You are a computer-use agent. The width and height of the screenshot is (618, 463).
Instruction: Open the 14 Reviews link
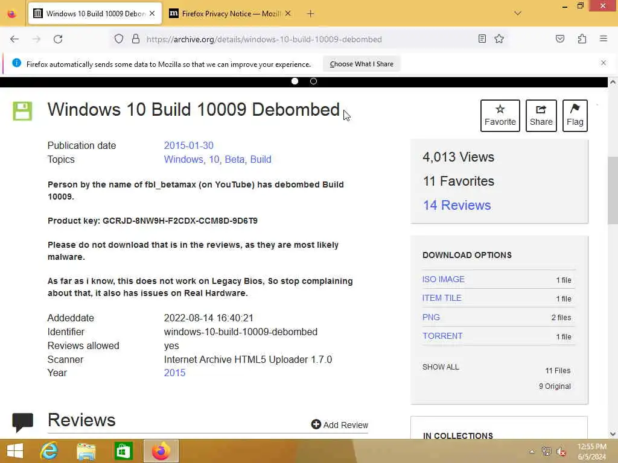click(457, 205)
